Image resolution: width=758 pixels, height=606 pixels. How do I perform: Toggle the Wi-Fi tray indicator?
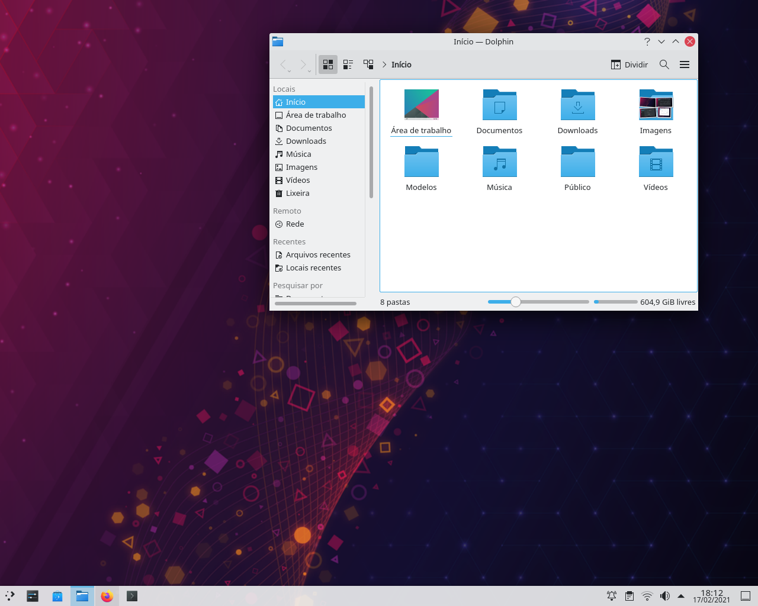647,596
